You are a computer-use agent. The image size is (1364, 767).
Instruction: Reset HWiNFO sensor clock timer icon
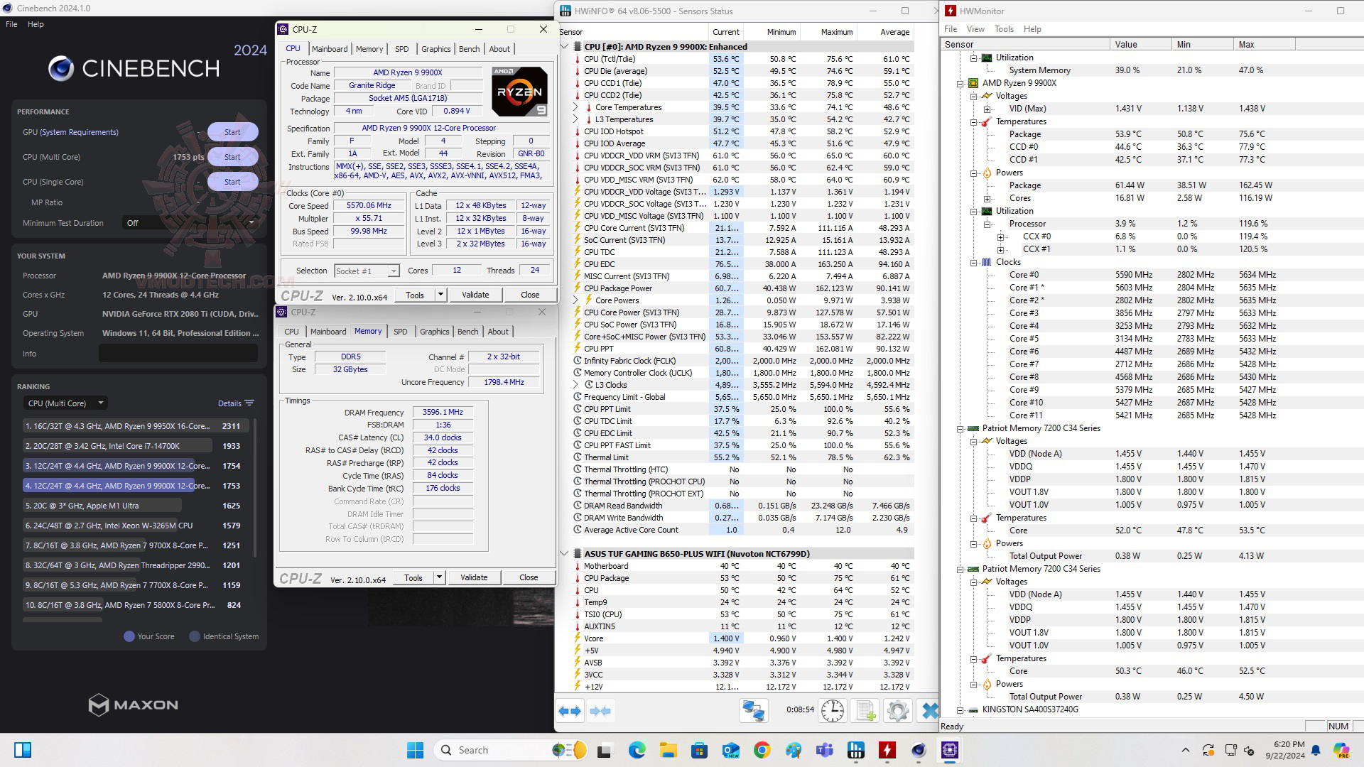point(832,711)
